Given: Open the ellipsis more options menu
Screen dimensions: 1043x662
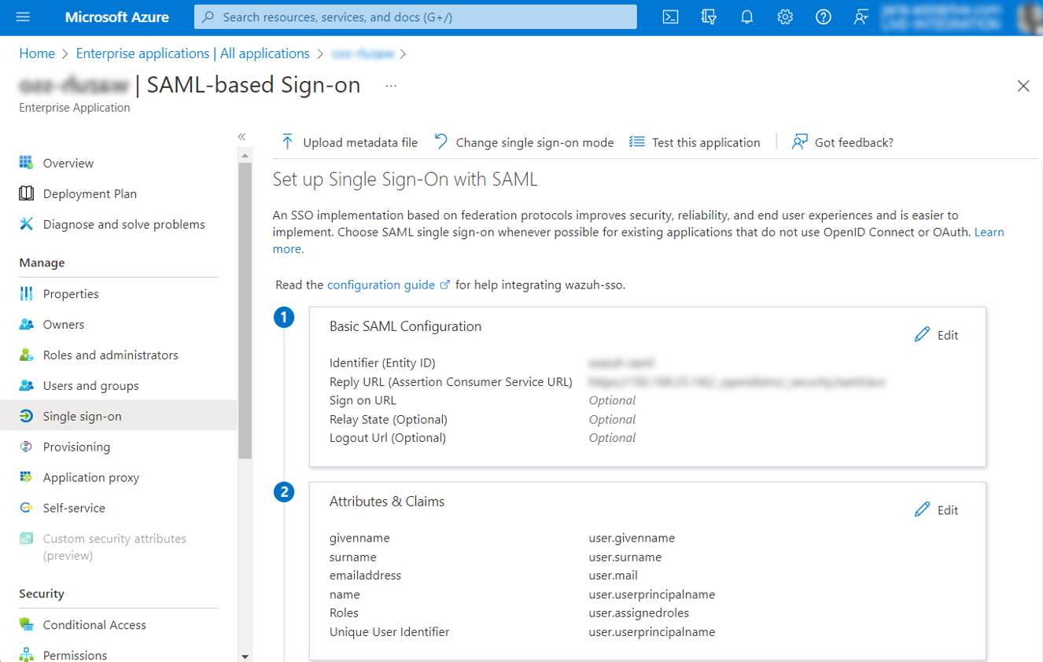Looking at the screenshot, I should (x=391, y=86).
